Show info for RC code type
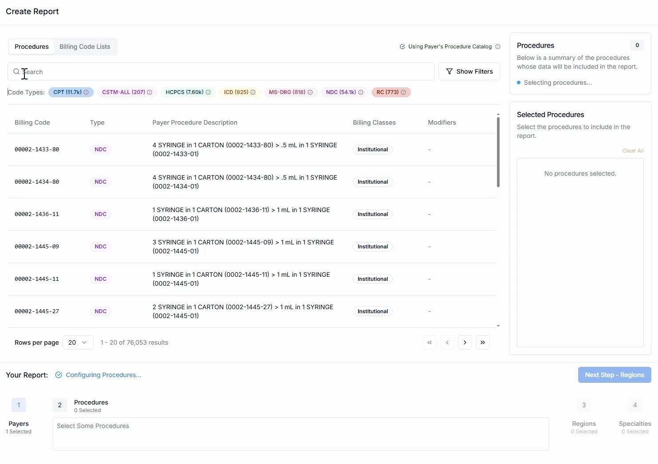Viewport: 658px width, 464px height. click(x=403, y=92)
